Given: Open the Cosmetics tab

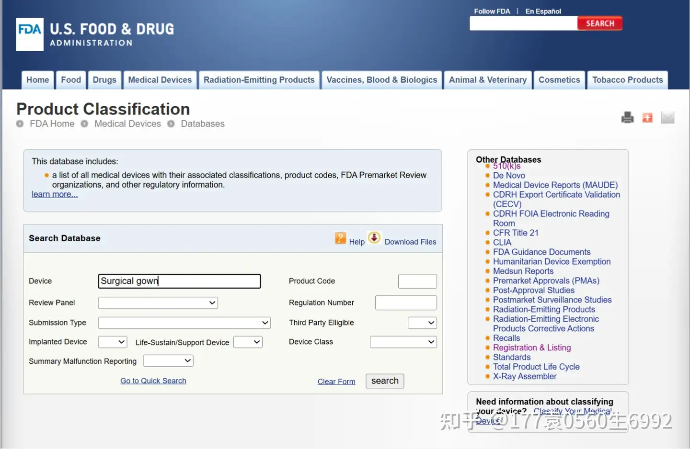Looking at the screenshot, I should pyautogui.click(x=559, y=80).
